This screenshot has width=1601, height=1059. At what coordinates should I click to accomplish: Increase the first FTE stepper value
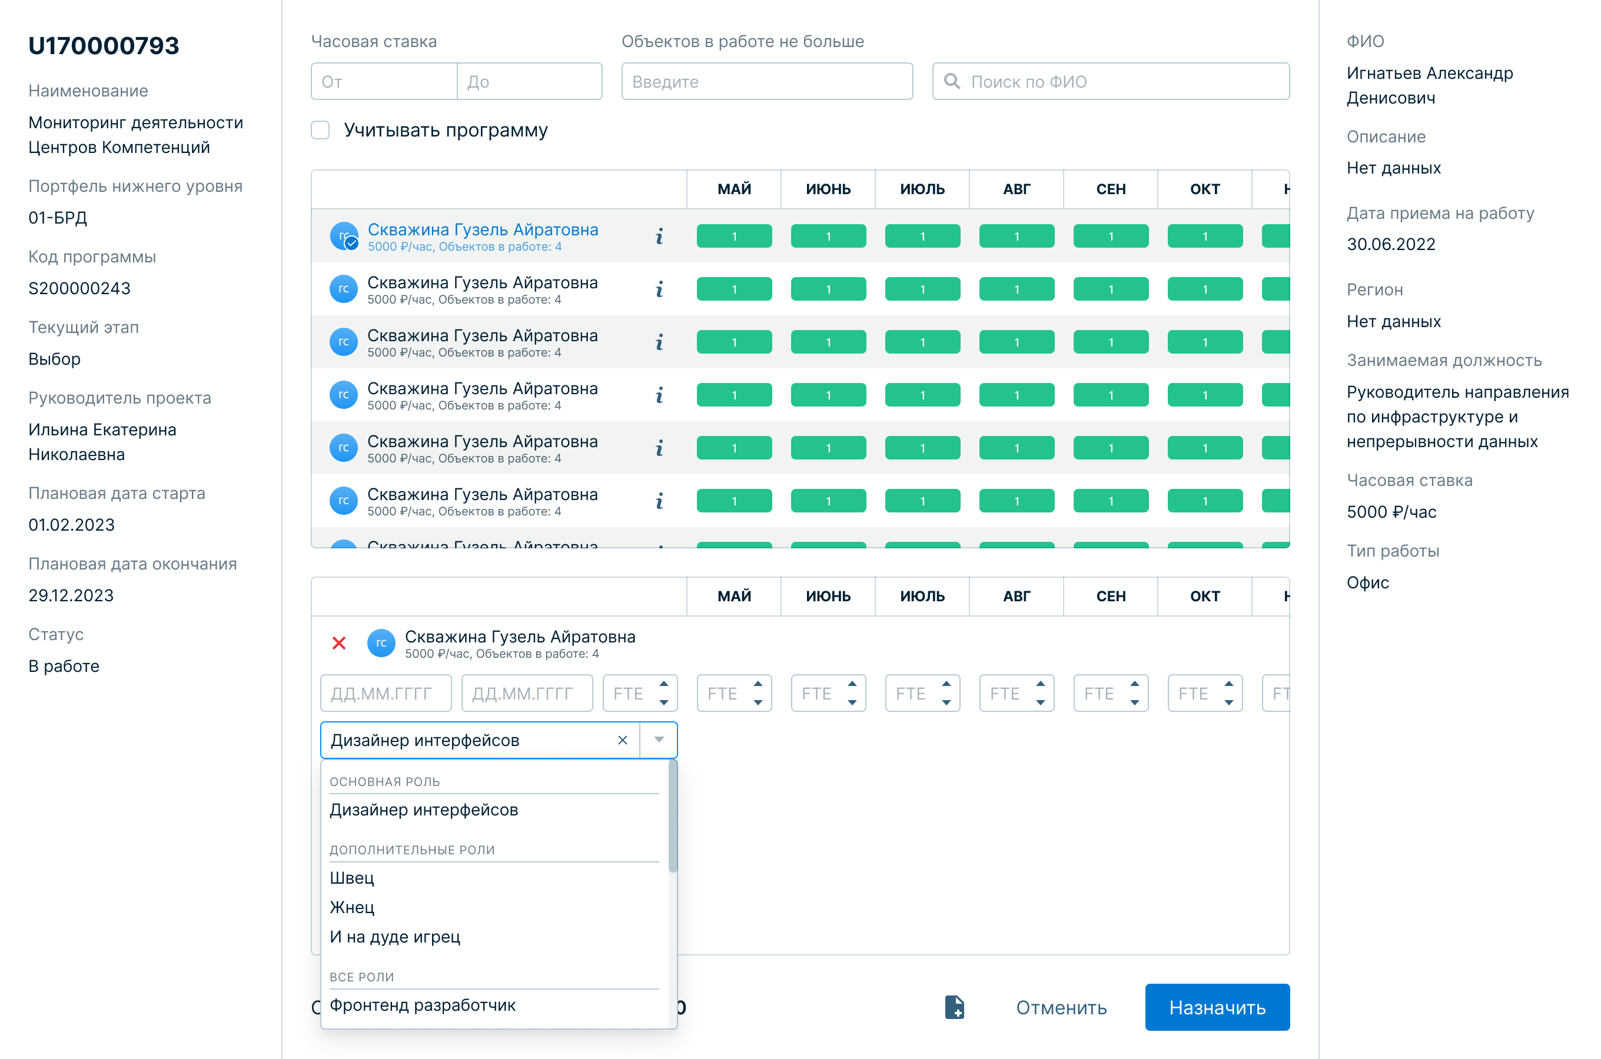tap(663, 684)
